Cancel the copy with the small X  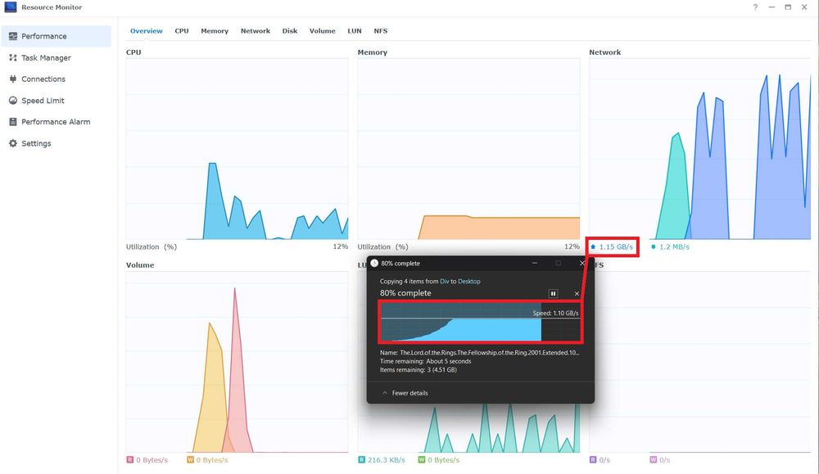pos(577,293)
